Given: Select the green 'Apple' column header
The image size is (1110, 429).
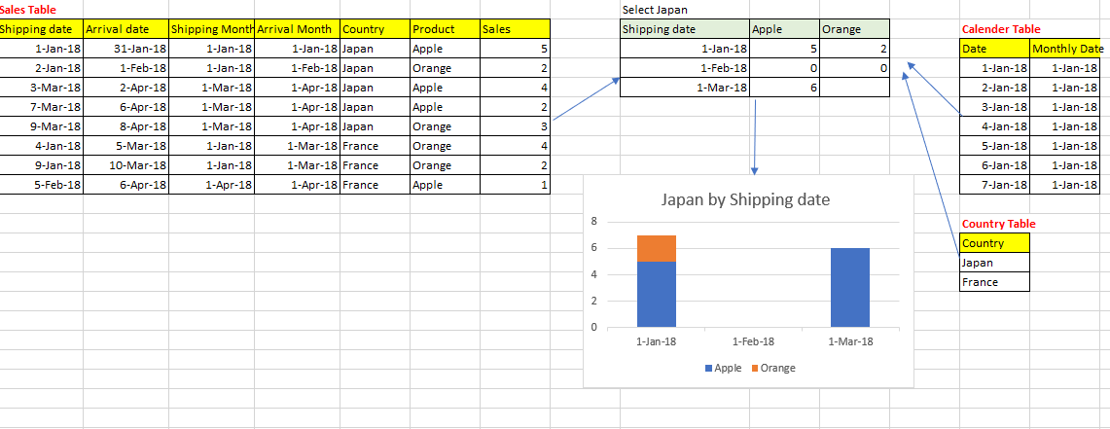Looking at the screenshot, I should [784, 29].
